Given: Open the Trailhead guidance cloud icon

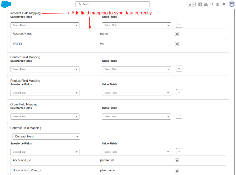Looking at the screenshot, I should click(x=206, y=4).
